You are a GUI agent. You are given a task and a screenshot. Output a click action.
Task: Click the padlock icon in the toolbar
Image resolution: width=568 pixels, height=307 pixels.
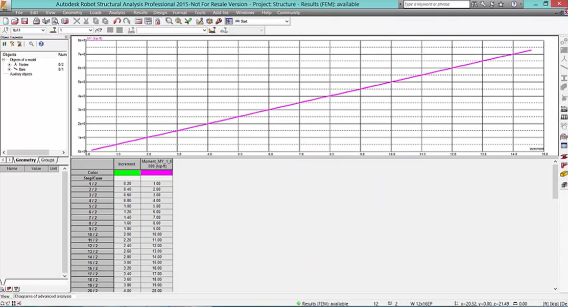click(158, 21)
